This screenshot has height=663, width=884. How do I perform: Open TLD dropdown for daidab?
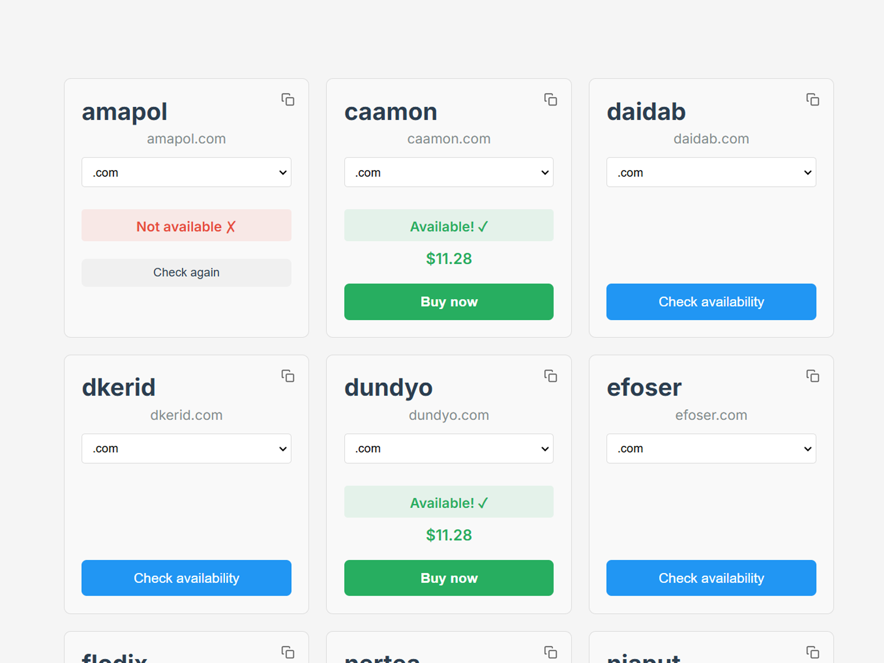pyautogui.click(x=711, y=172)
